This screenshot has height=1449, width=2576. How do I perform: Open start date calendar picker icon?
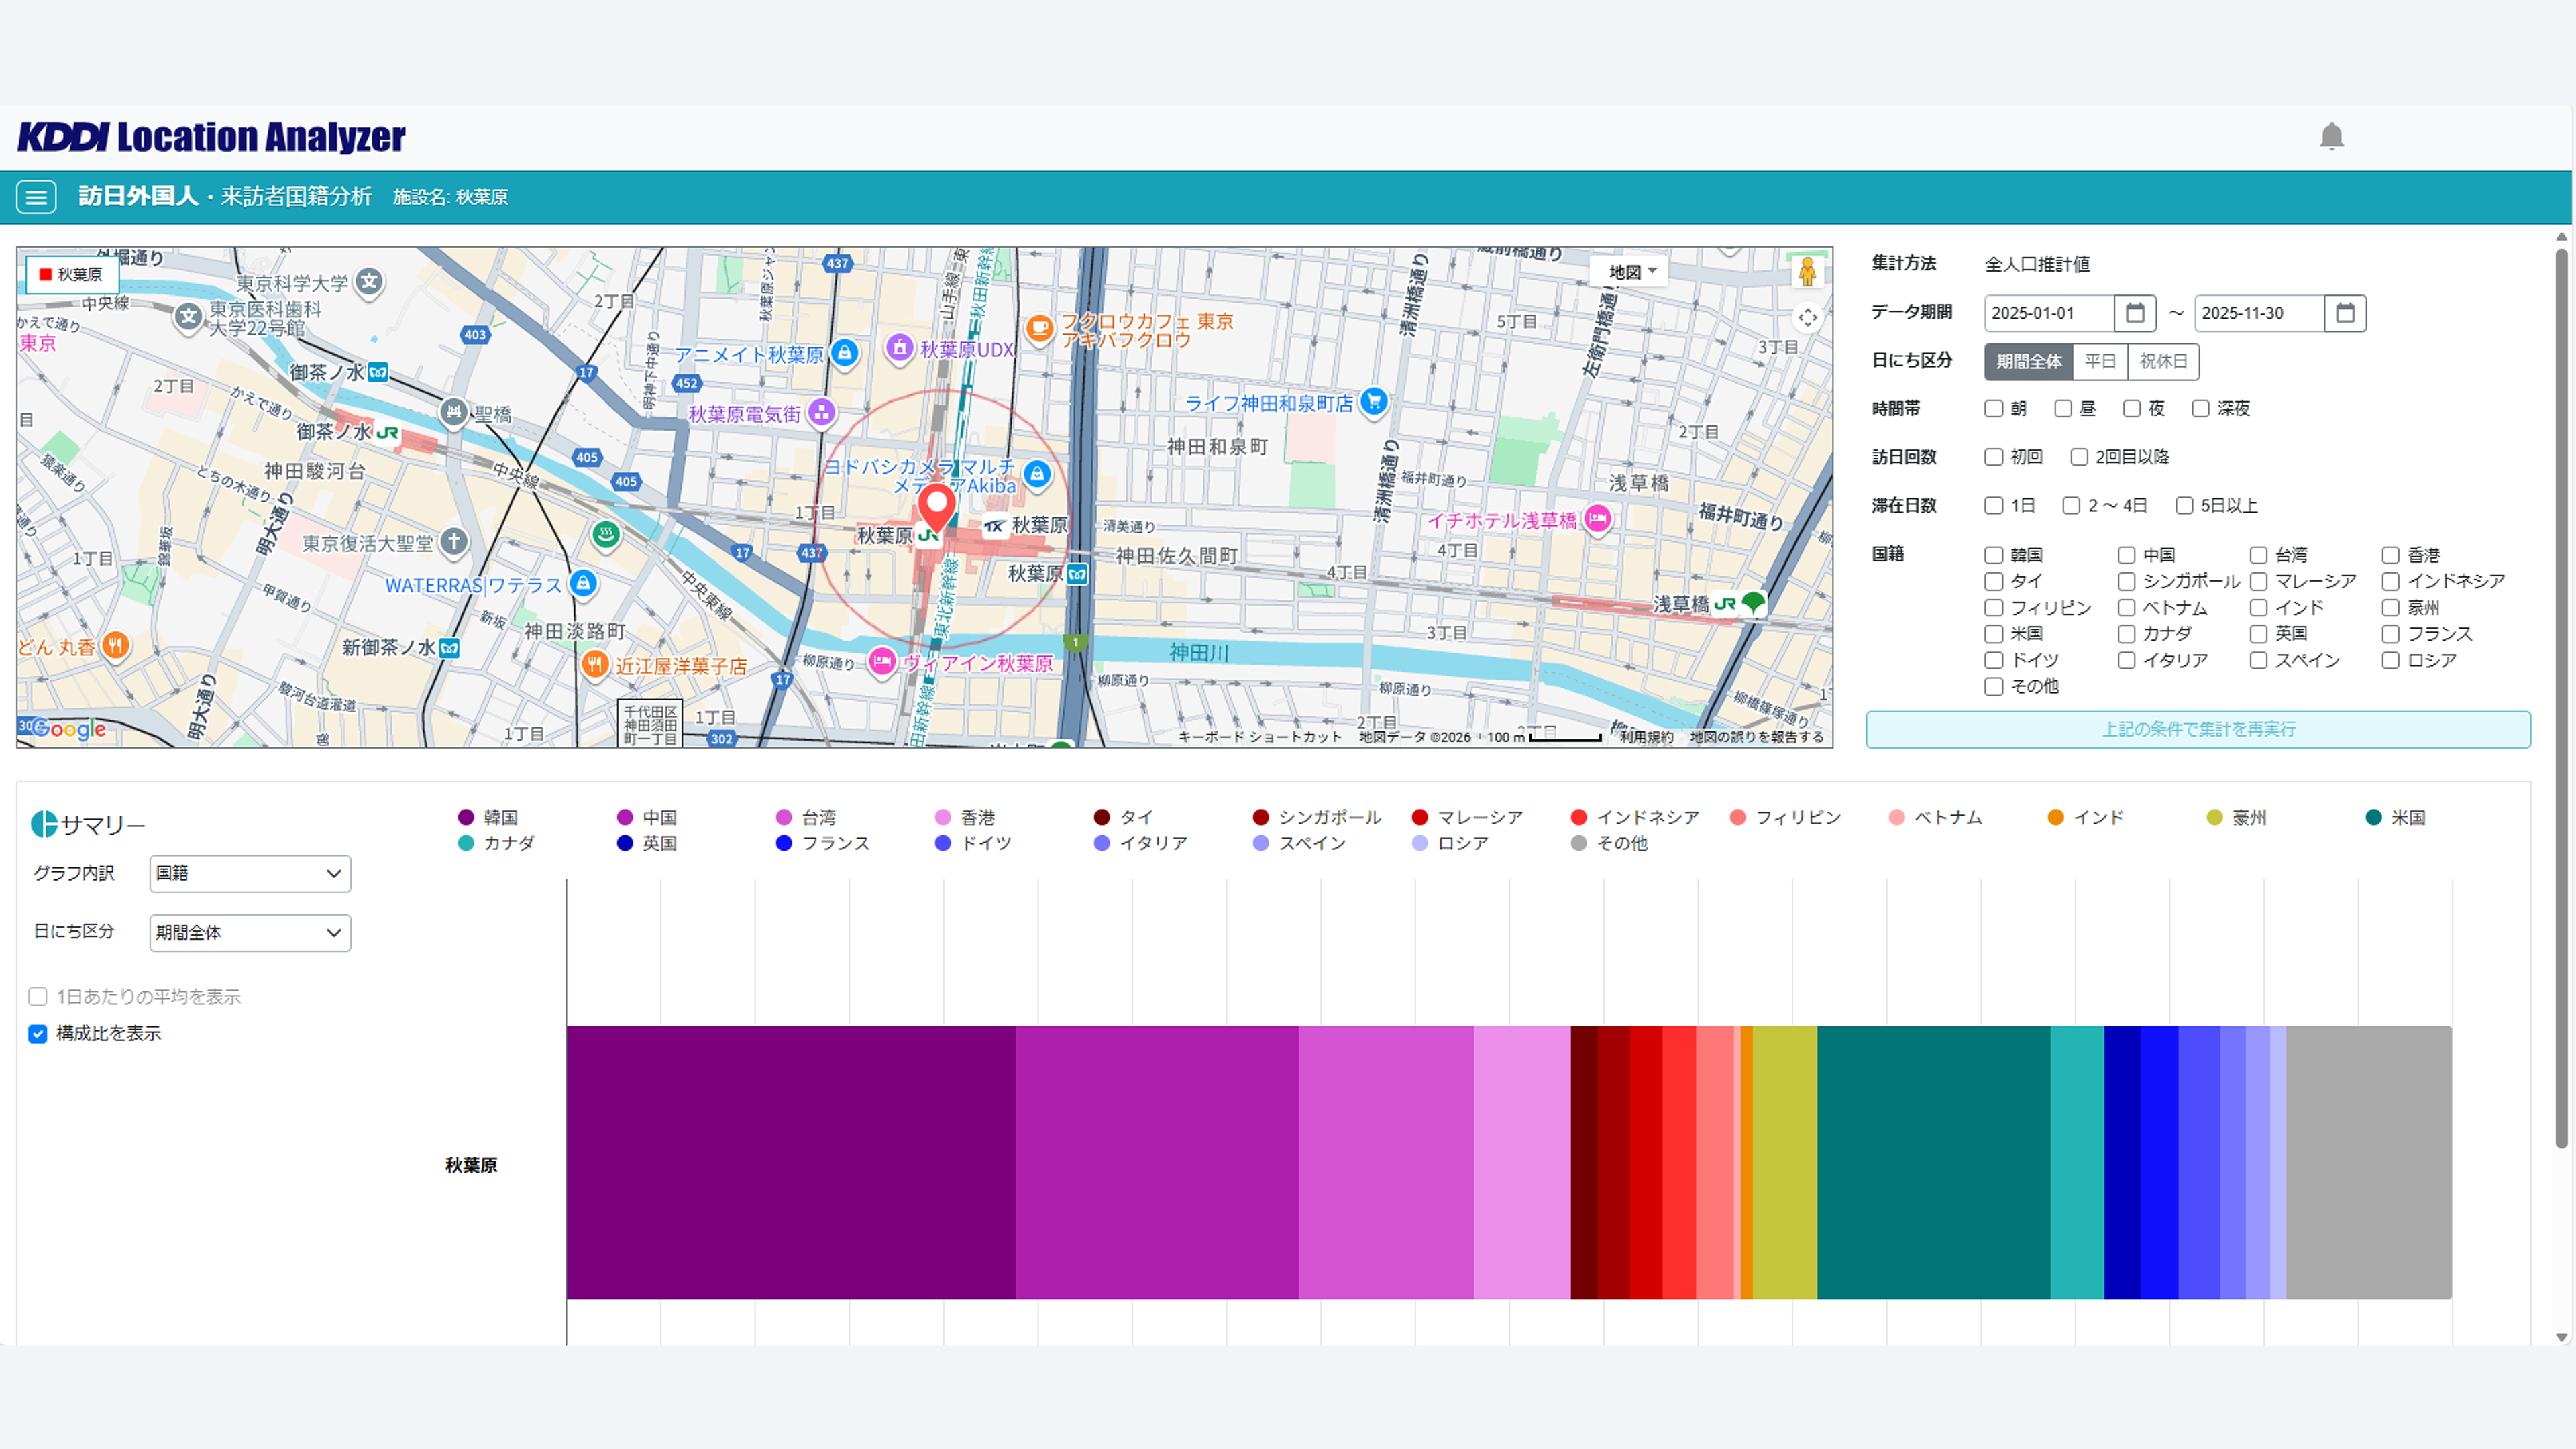tap(2134, 313)
